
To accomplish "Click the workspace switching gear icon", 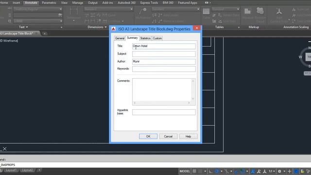I will pyautogui.click(x=279, y=171).
